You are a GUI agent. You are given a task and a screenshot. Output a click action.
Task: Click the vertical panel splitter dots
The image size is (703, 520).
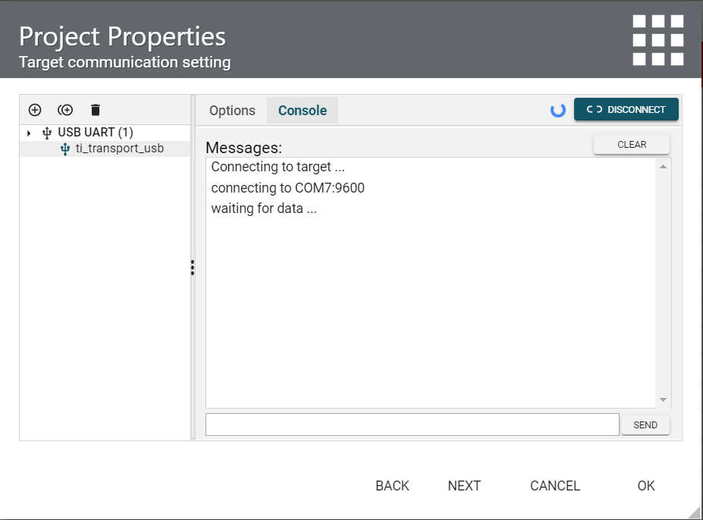pyautogui.click(x=193, y=268)
